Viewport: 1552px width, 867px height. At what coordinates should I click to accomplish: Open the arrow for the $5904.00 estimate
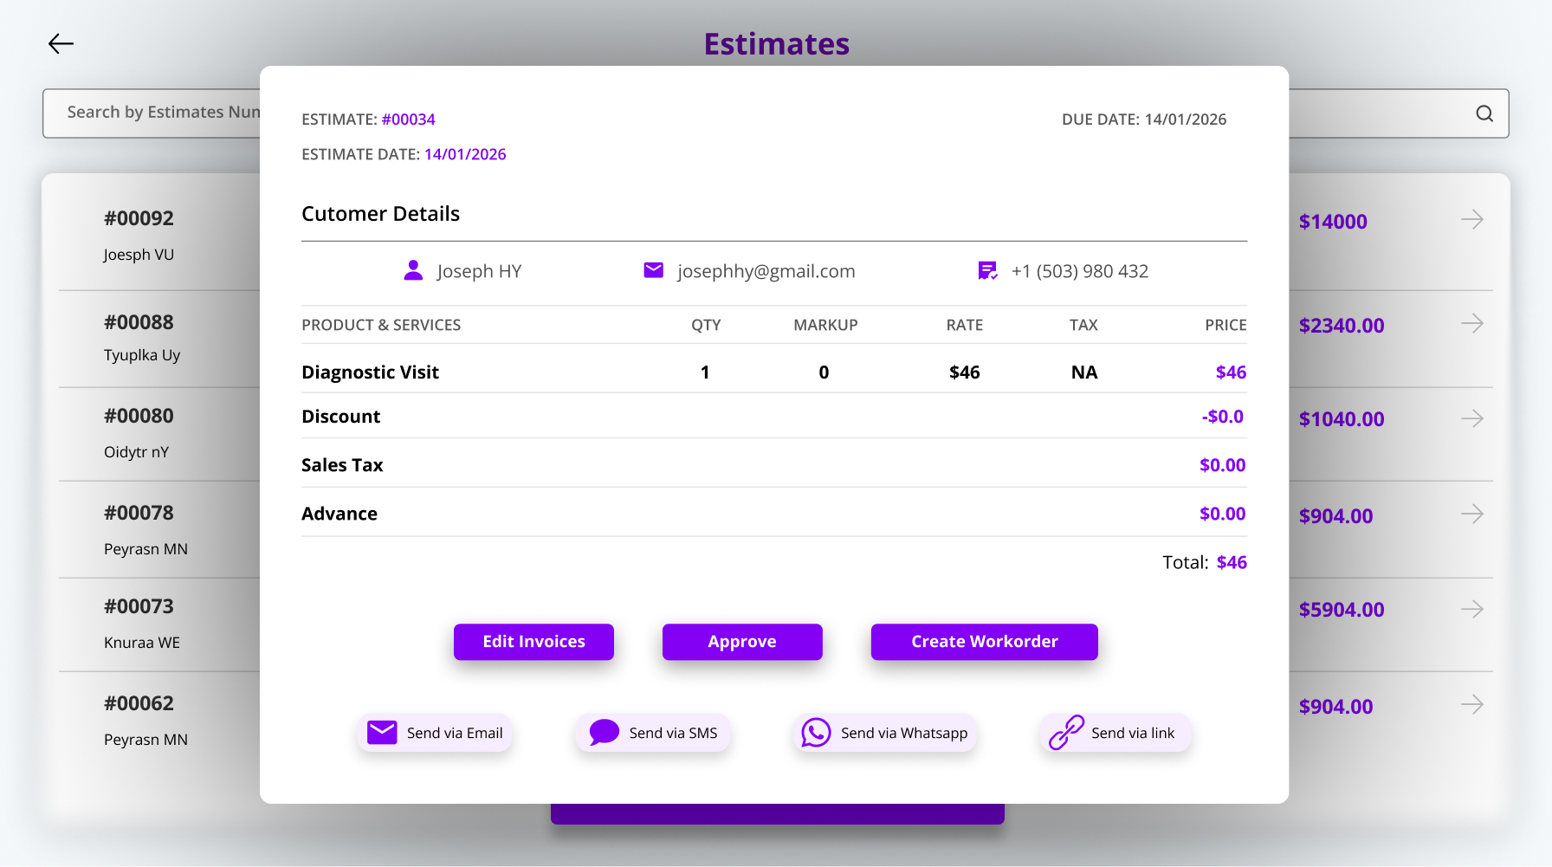pos(1471,610)
